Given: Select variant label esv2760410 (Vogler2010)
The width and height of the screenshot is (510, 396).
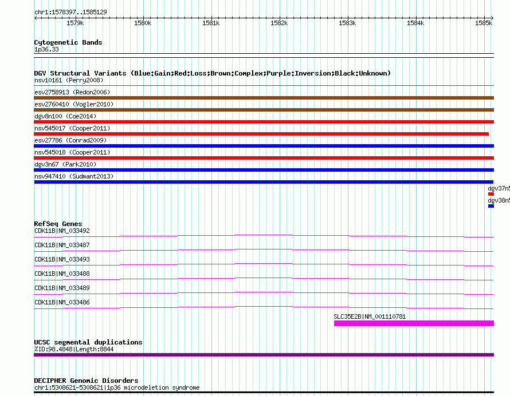Looking at the screenshot, I should coord(74,104).
